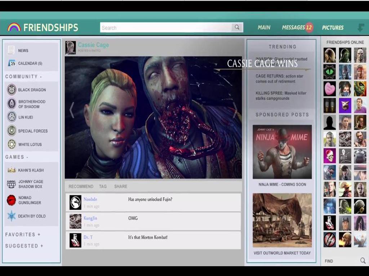Click KungJin's avatar in comments
The image size is (369, 276).
(75, 221)
